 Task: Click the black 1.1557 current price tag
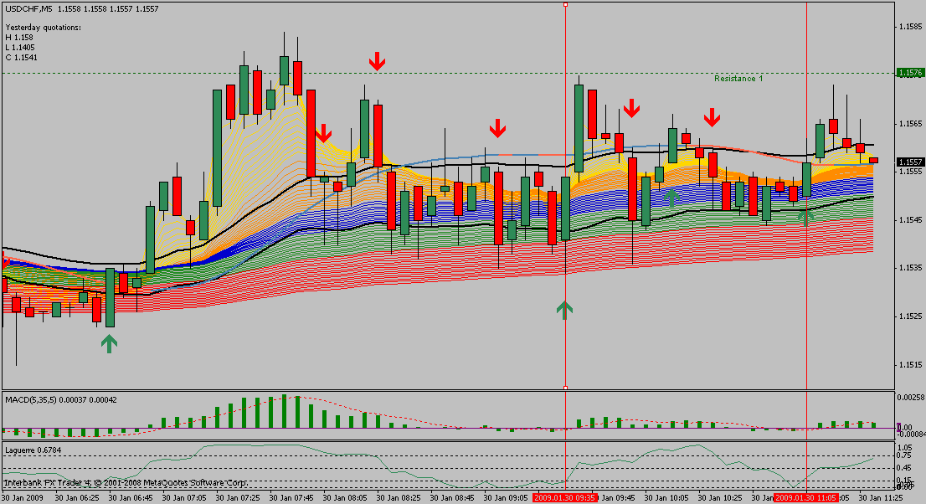coord(911,162)
